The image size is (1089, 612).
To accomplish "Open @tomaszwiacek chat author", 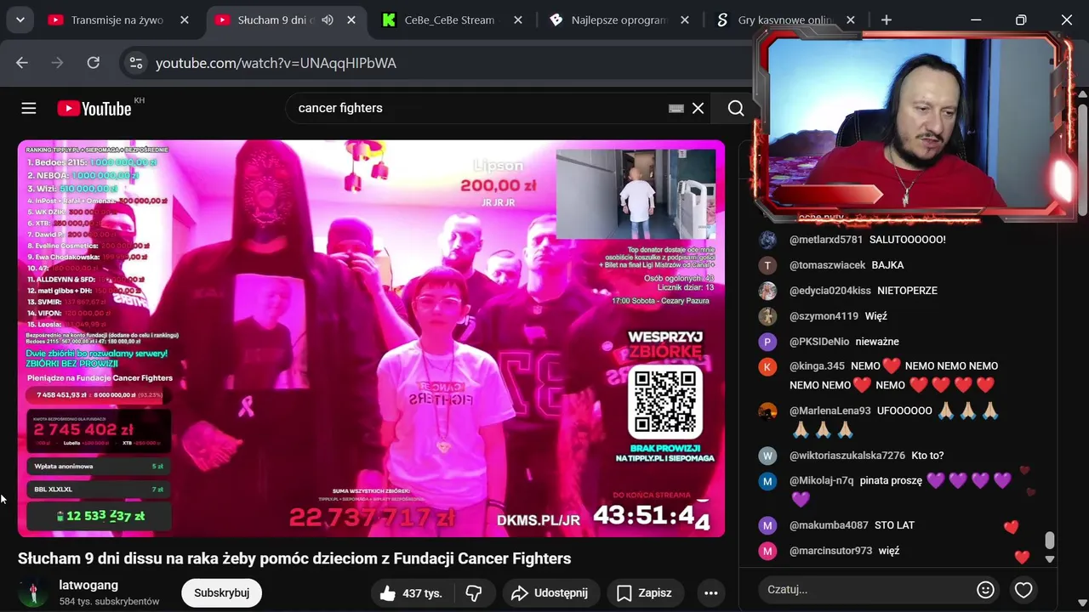I will (x=827, y=265).
